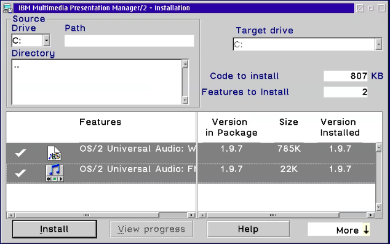Click the Version in Package column header

point(231,127)
